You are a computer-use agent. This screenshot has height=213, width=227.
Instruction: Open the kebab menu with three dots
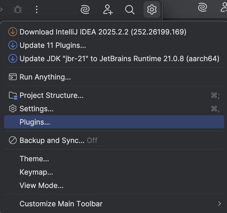[36, 9]
